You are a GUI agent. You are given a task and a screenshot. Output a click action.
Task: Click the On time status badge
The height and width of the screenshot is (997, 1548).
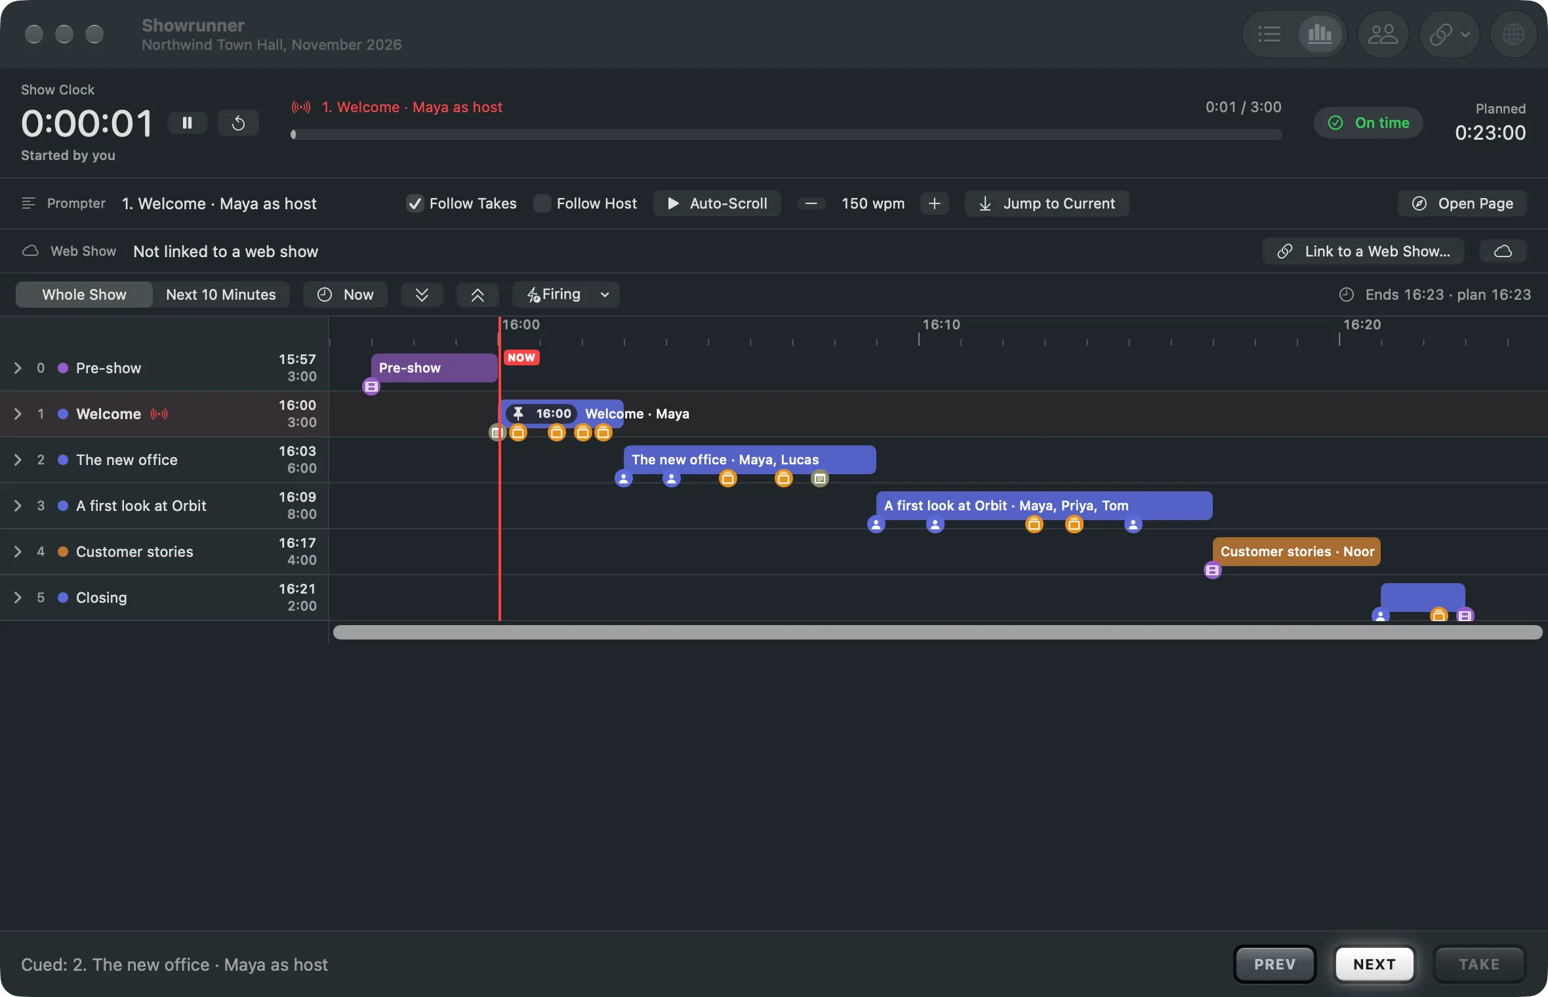point(1368,123)
